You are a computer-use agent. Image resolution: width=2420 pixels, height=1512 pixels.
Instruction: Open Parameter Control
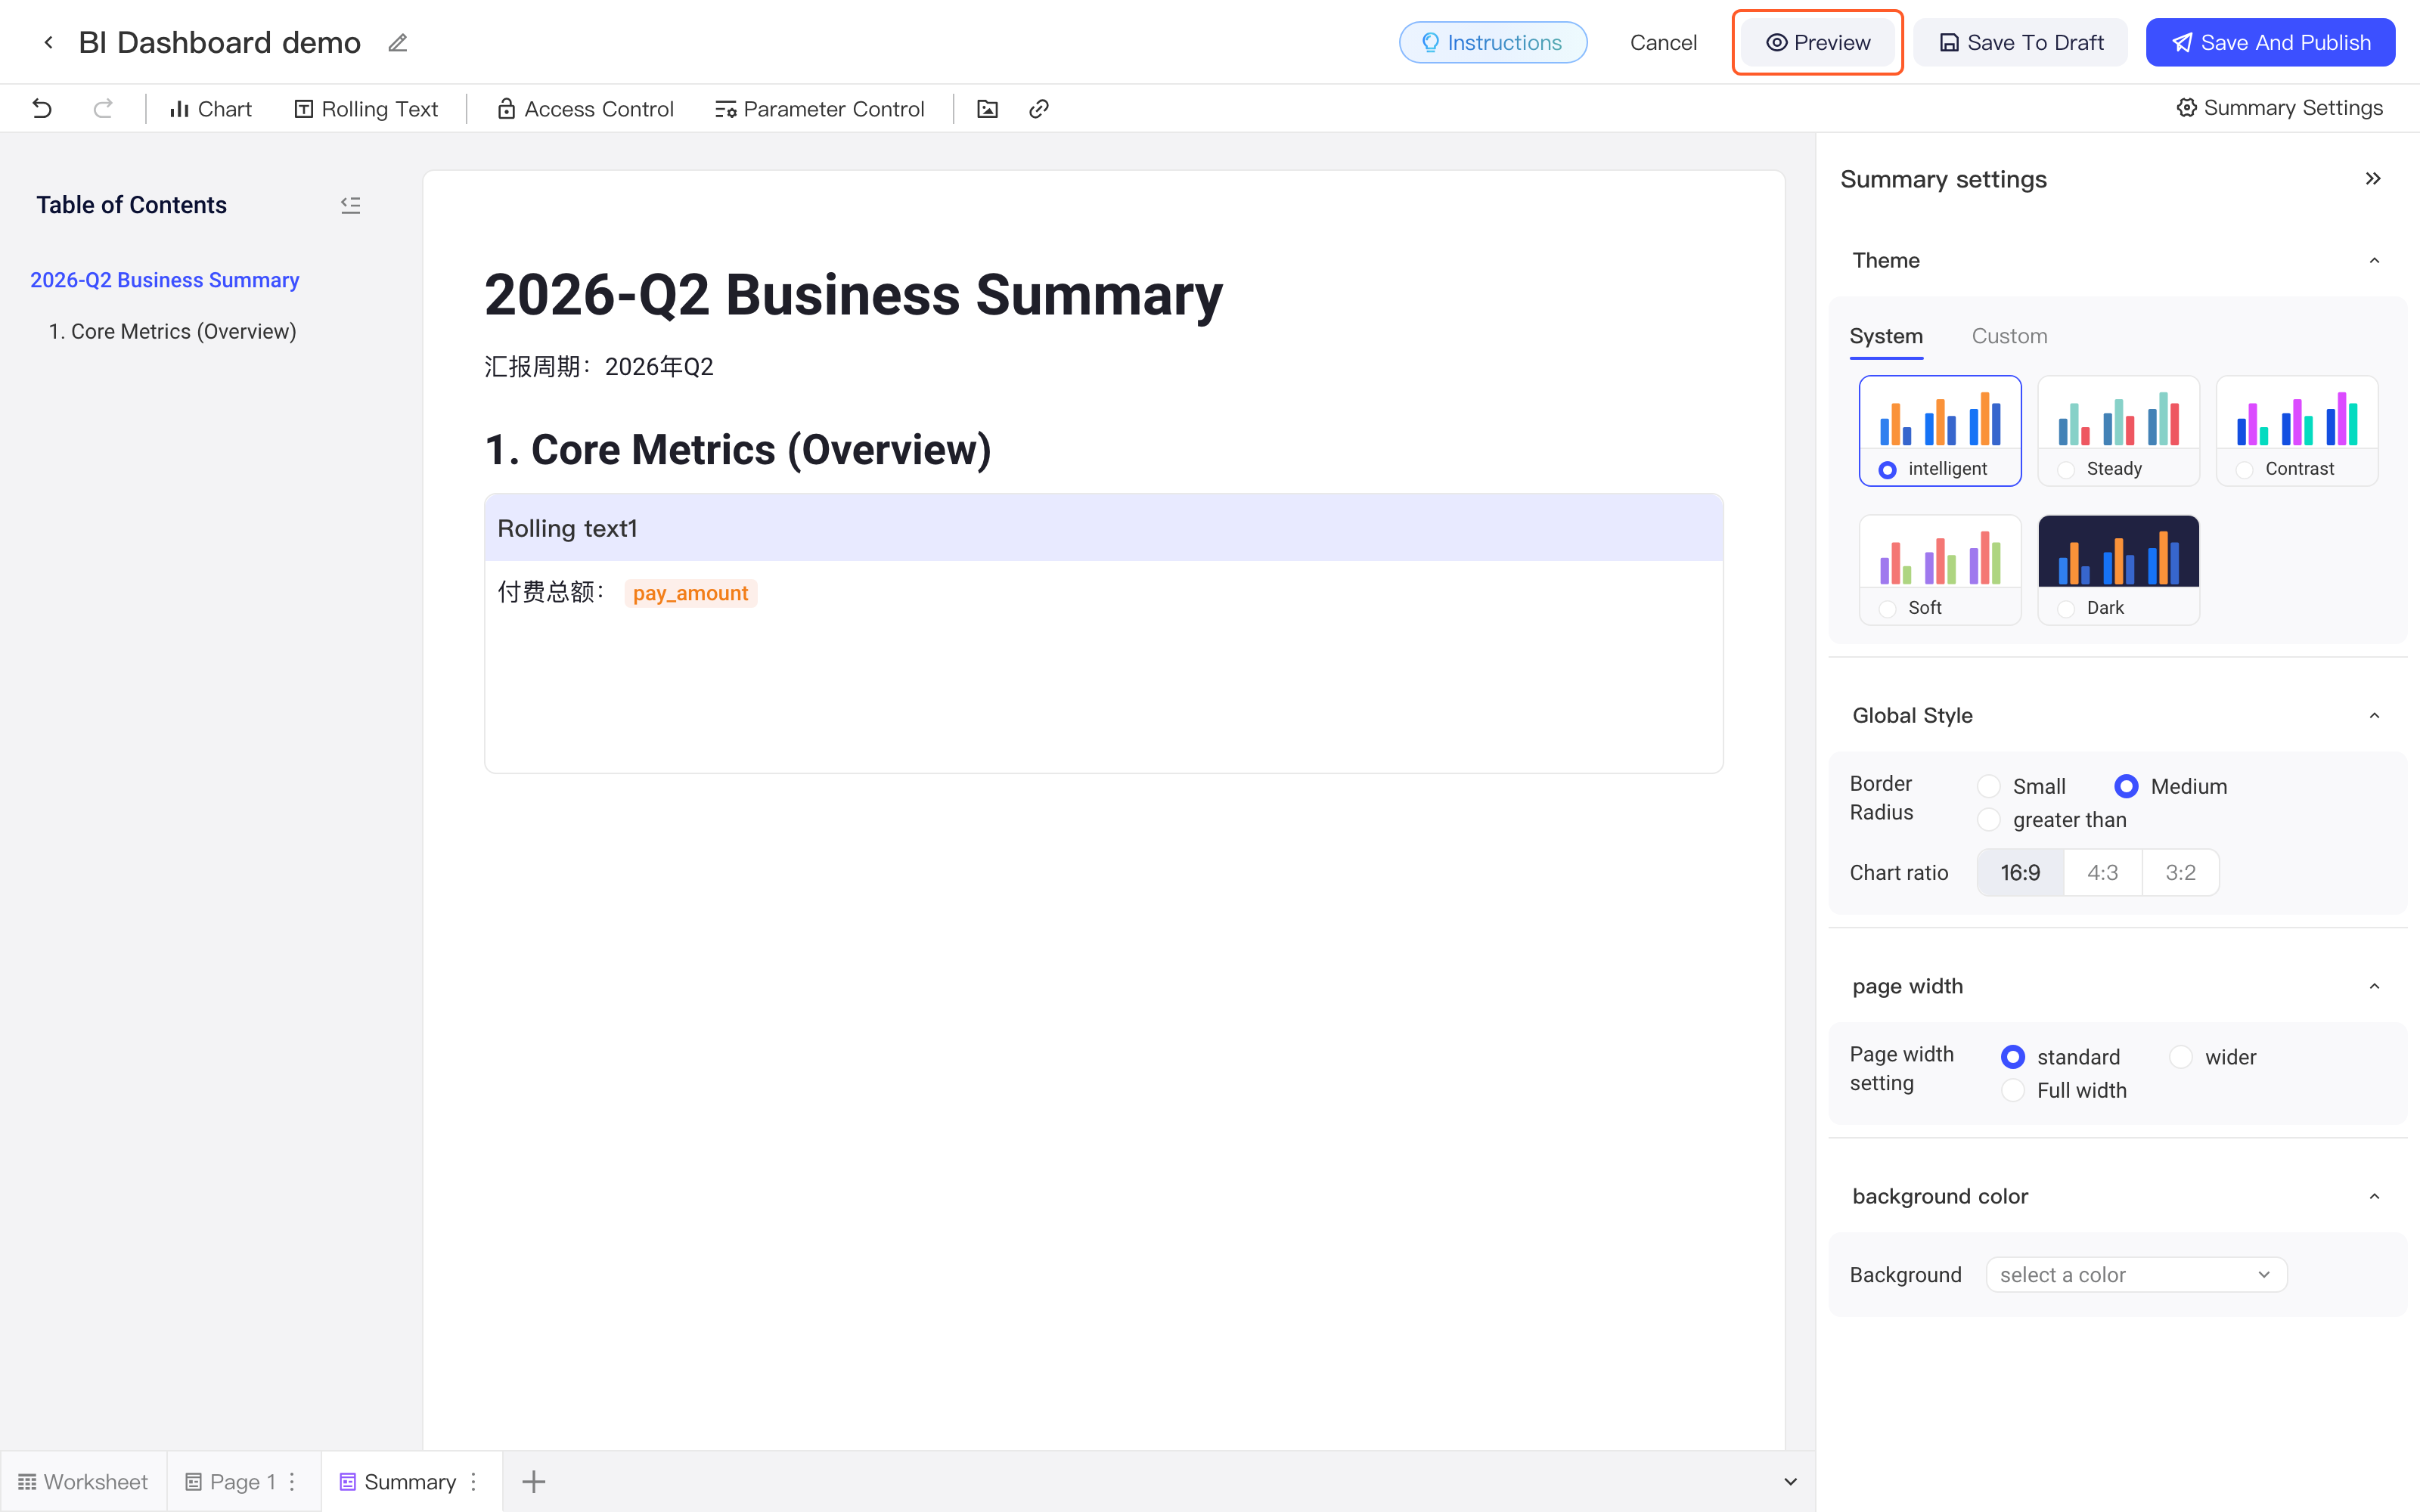820,109
